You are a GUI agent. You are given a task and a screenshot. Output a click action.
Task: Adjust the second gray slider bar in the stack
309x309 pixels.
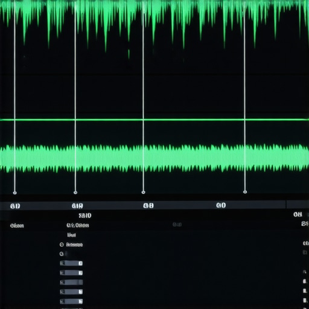(71, 273)
